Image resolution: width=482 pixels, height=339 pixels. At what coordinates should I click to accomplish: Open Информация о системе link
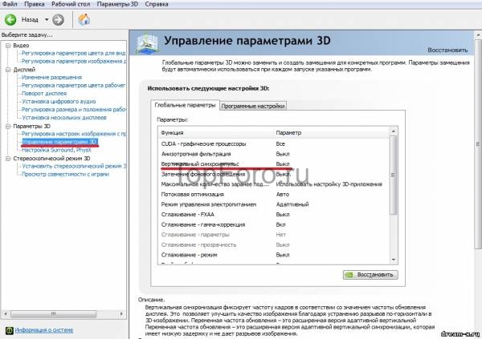tap(44, 330)
